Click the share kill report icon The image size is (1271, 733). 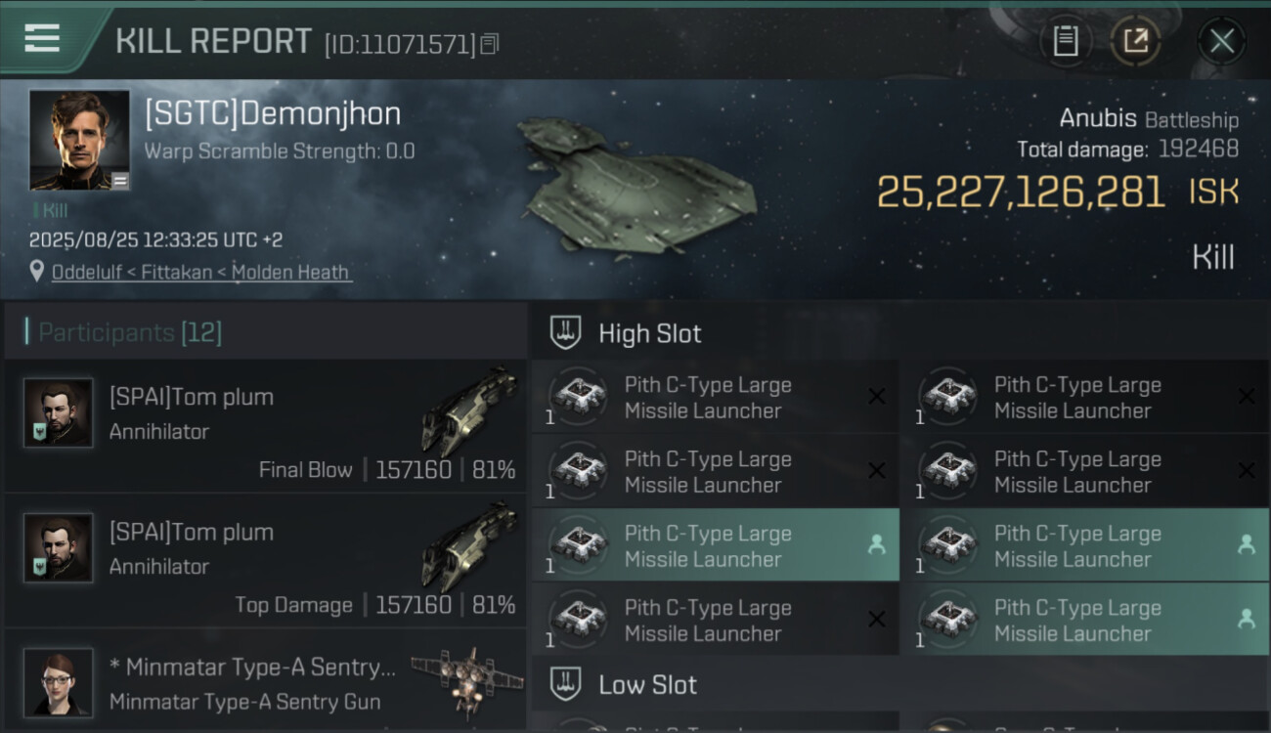[x=1135, y=41]
